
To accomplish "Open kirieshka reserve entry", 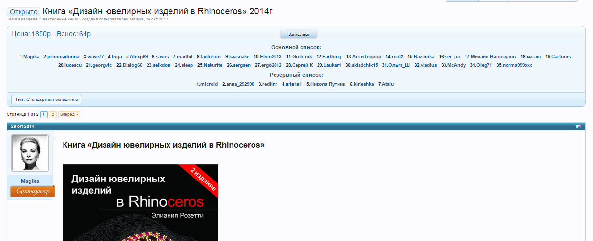I will pos(363,84).
